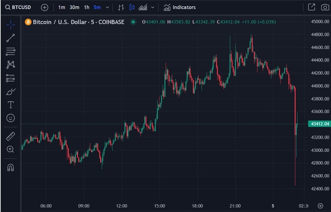This screenshot has width=331, height=212.
Task: Switch to the 1h timeframe
Action: (87, 7)
